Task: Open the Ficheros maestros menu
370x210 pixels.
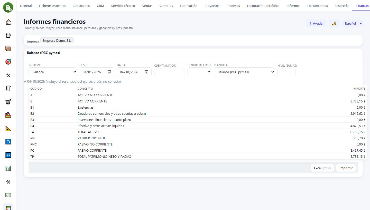Action: coord(52,6)
